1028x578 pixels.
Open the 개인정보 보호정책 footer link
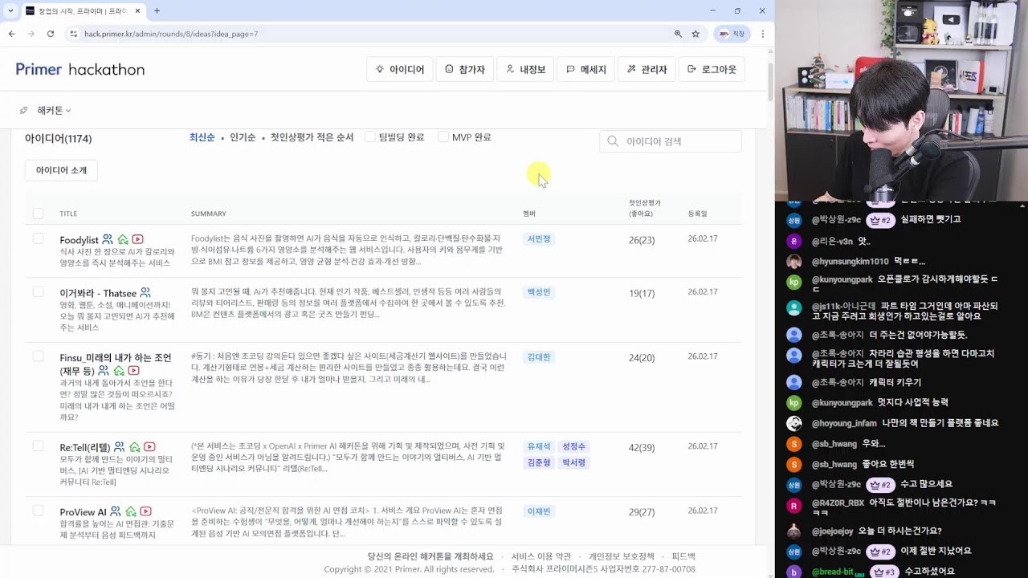(x=622, y=556)
